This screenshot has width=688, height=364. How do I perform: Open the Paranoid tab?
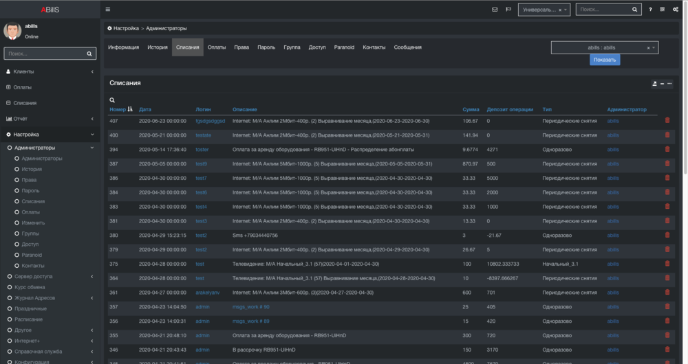coord(344,47)
